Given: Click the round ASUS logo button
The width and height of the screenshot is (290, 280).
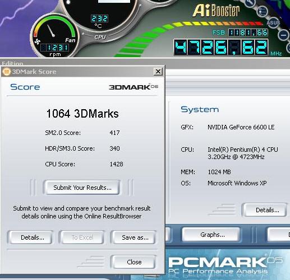Looking at the screenshot, I should [273, 23].
